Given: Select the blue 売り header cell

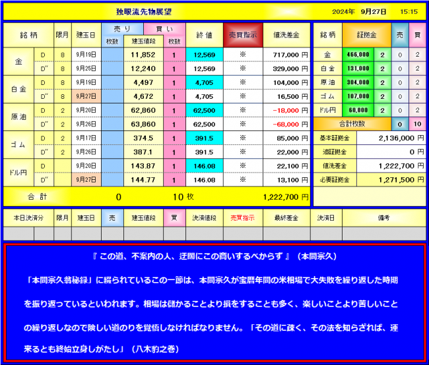Looking at the screenshot, I should click(x=122, y=29).
